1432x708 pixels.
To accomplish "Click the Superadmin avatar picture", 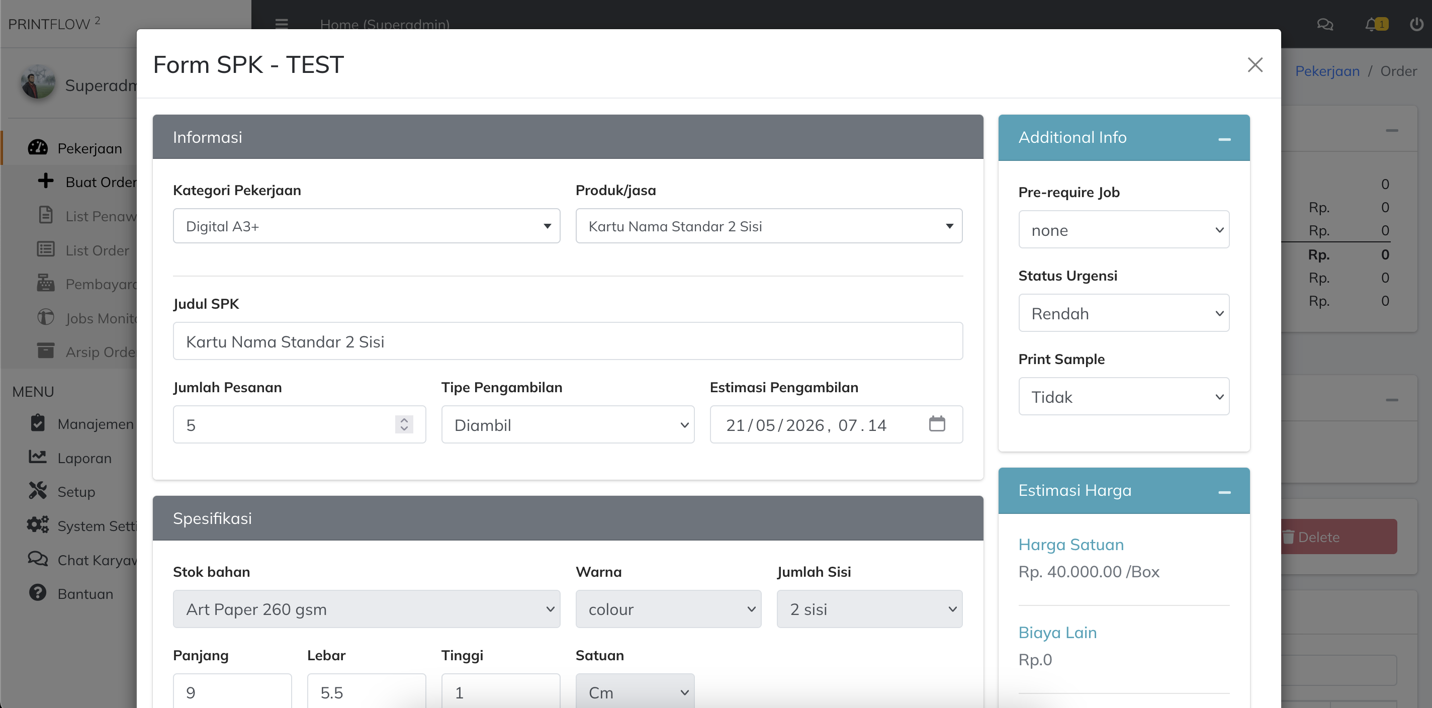I will click(38, 81).
